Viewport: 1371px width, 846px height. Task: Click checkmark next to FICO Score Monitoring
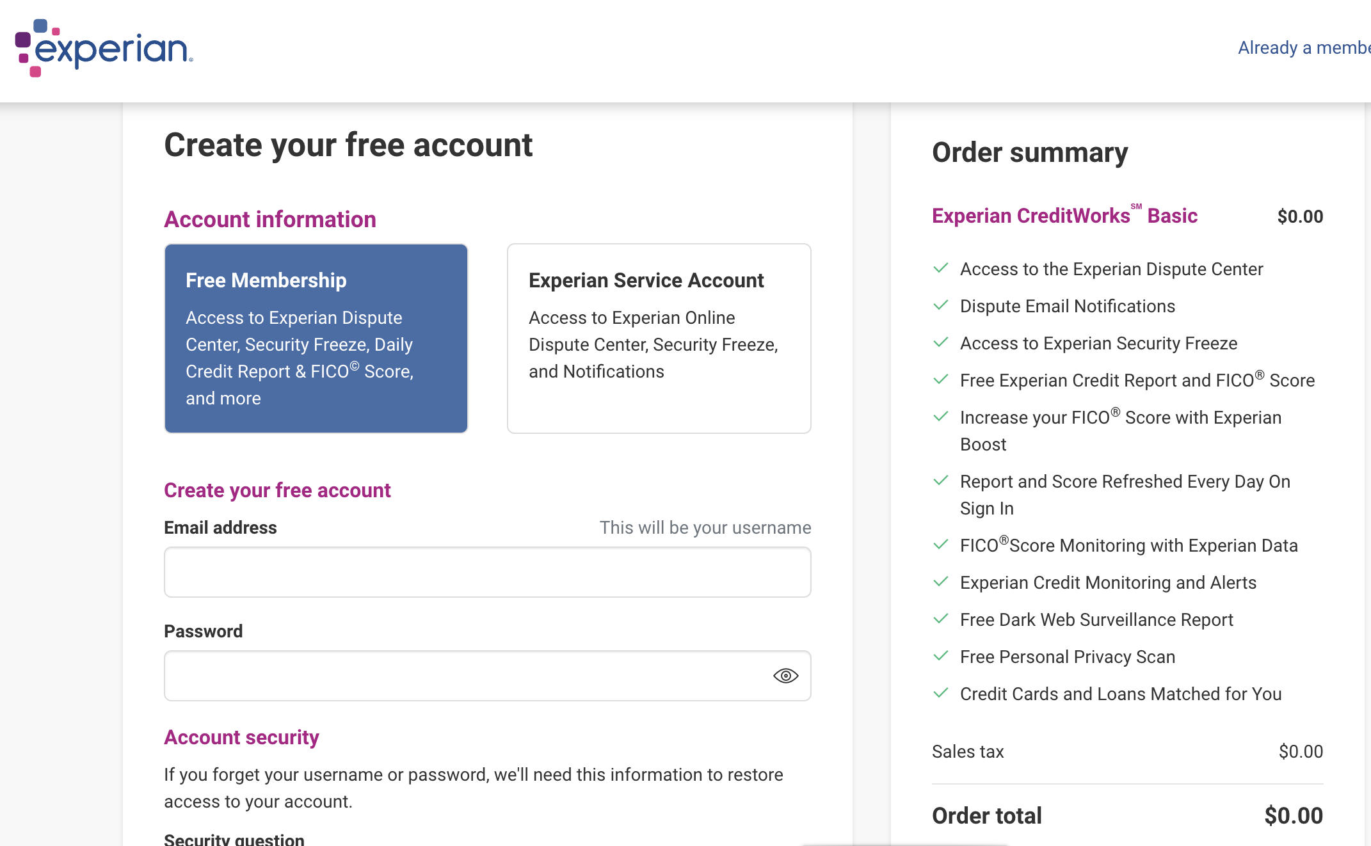coord(941,545)
